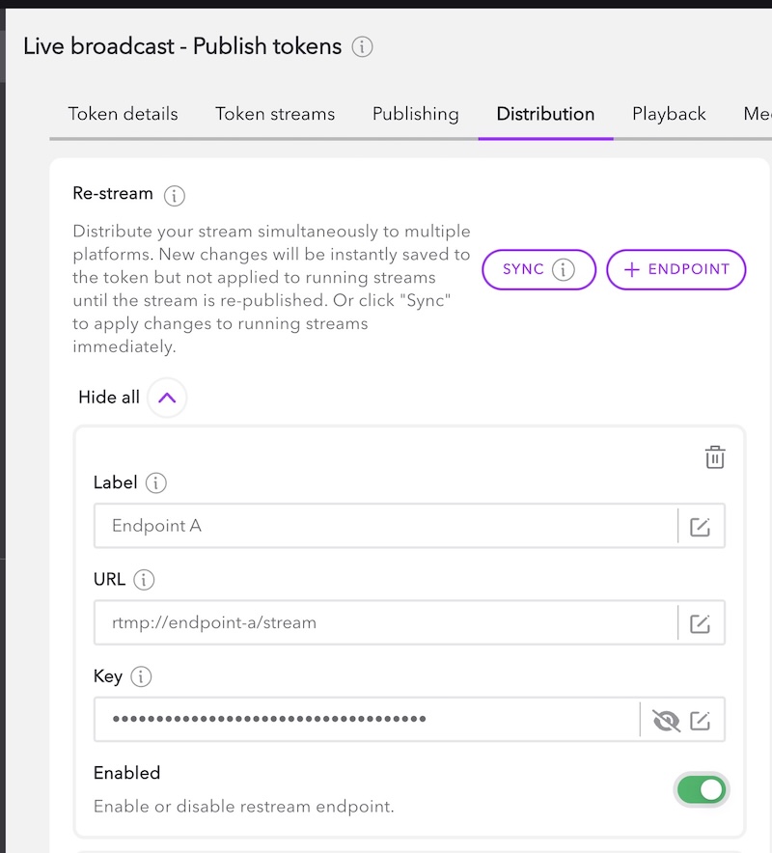Screen dimensions: 772x853
Task: Add a new endpoint with + ENDPOINT
Action: (675, 270)
